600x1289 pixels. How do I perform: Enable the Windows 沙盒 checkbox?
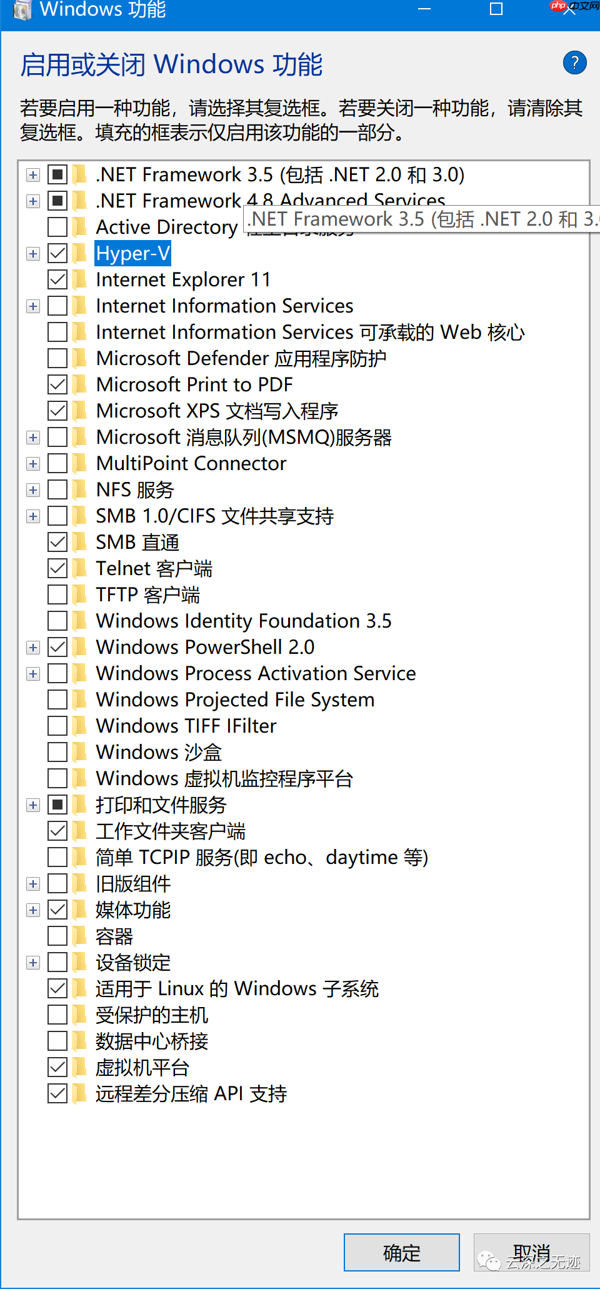click(x=57, y=752)
